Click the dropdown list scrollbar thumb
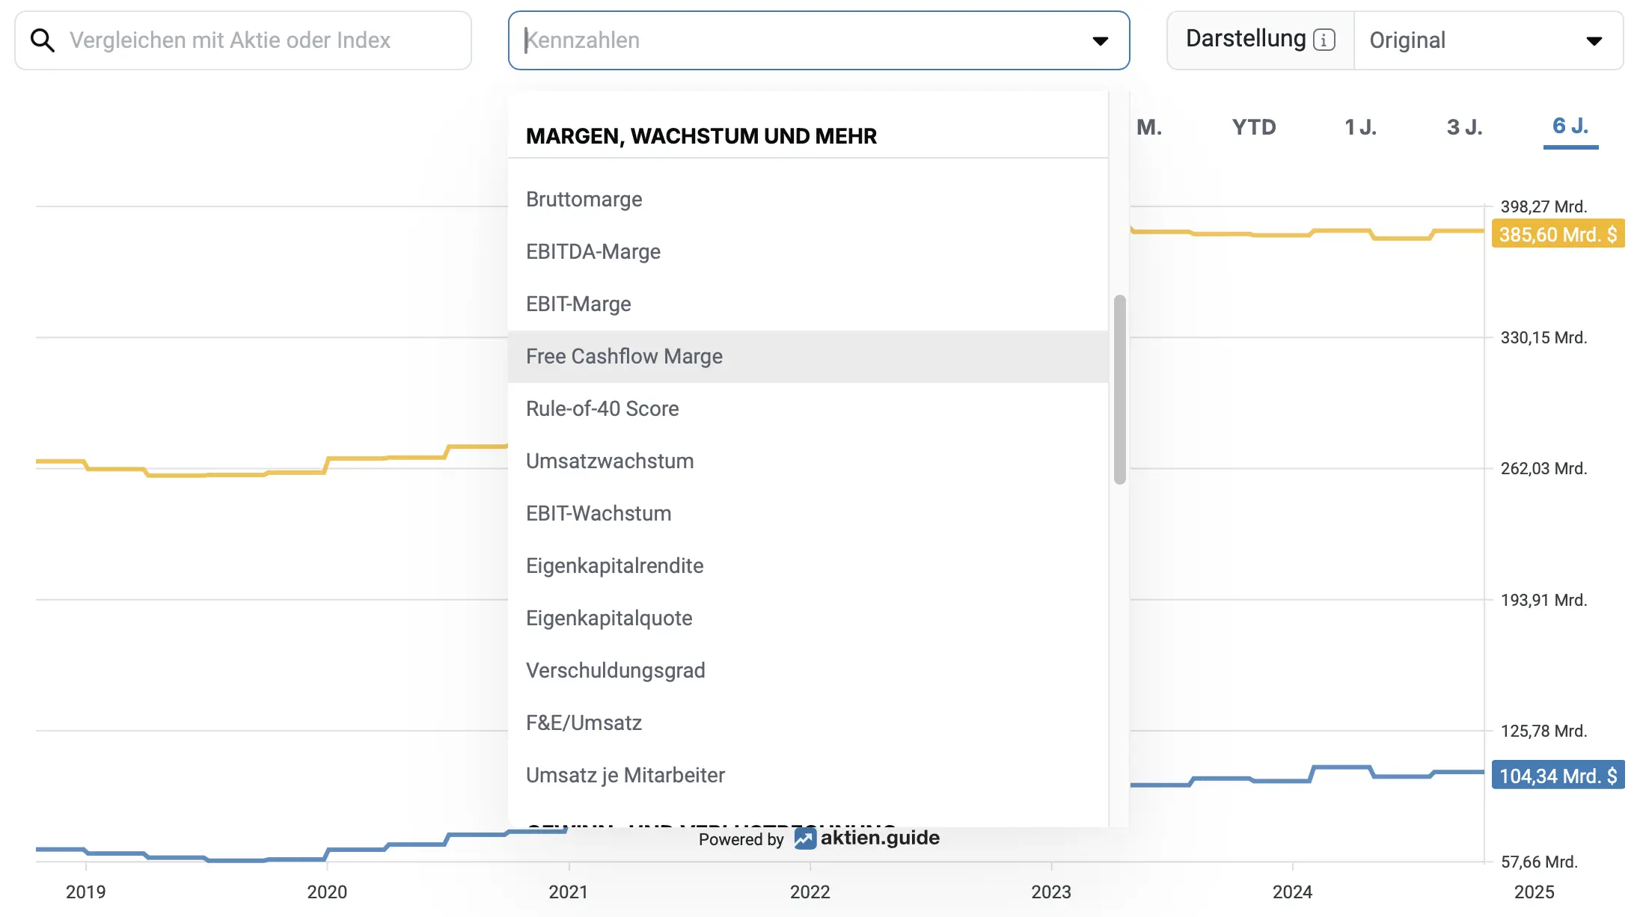 [1119, 390]
